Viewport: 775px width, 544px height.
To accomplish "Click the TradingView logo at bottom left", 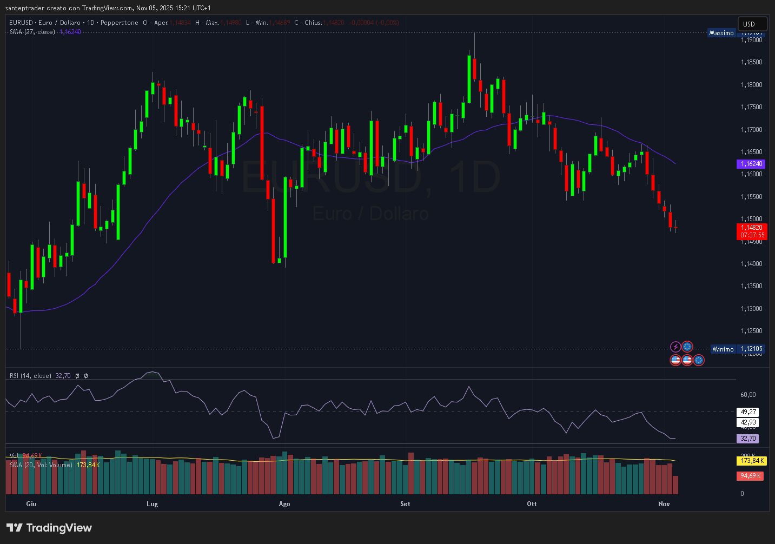I will tap(49, 528).
